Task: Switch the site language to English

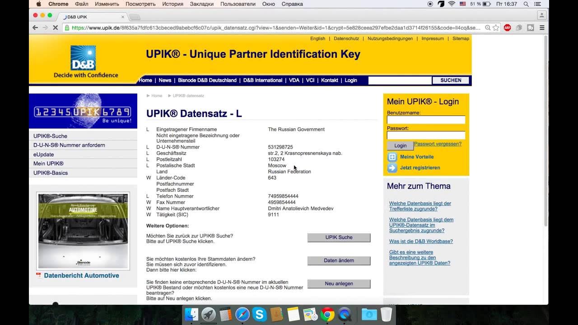Action: [x=317, y=38]
